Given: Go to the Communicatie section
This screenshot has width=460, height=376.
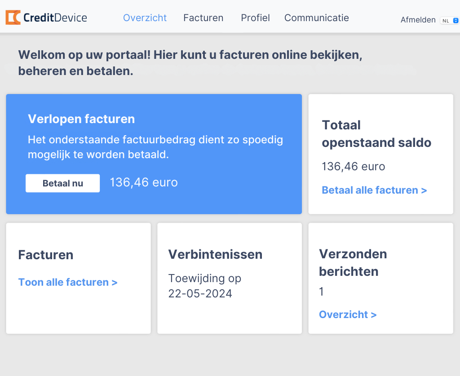Looking at the screenshot, I should (316, 18).
